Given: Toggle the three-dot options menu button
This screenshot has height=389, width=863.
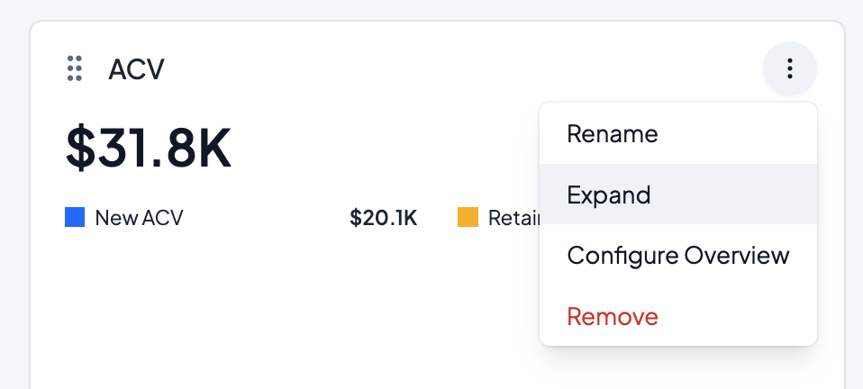Looking at the screenshot, I should (789, 68).
